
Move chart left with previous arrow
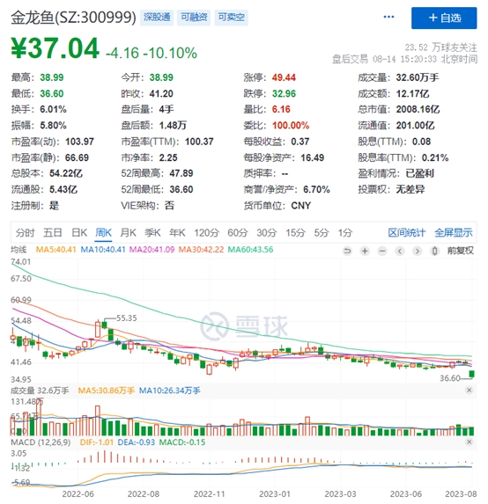tap(400, 251)
